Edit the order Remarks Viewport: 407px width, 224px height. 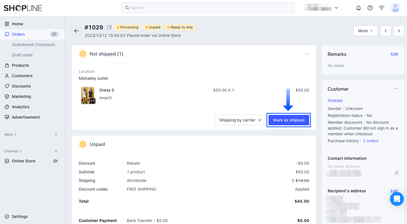pos(394,54)
